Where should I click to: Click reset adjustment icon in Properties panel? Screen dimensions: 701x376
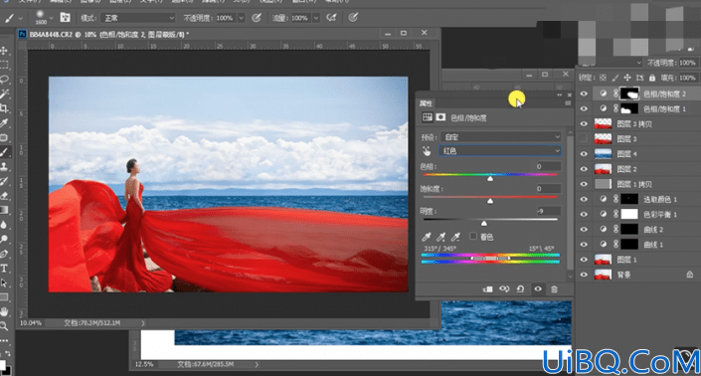[x=521, y=289]
